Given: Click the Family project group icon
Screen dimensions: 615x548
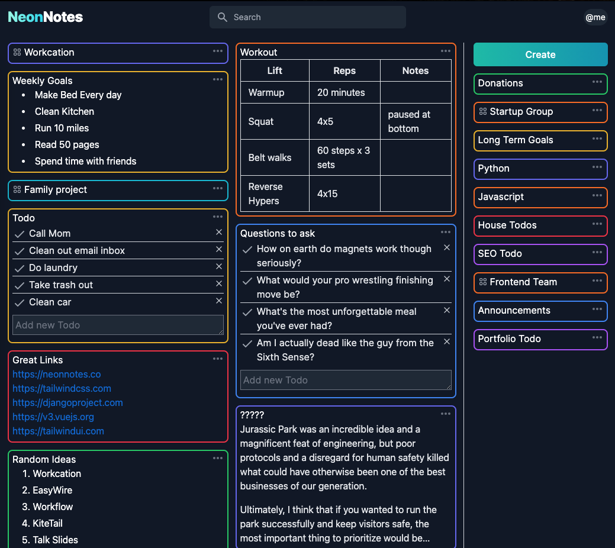Looking at the screenshot, I should tap(17, 190).
